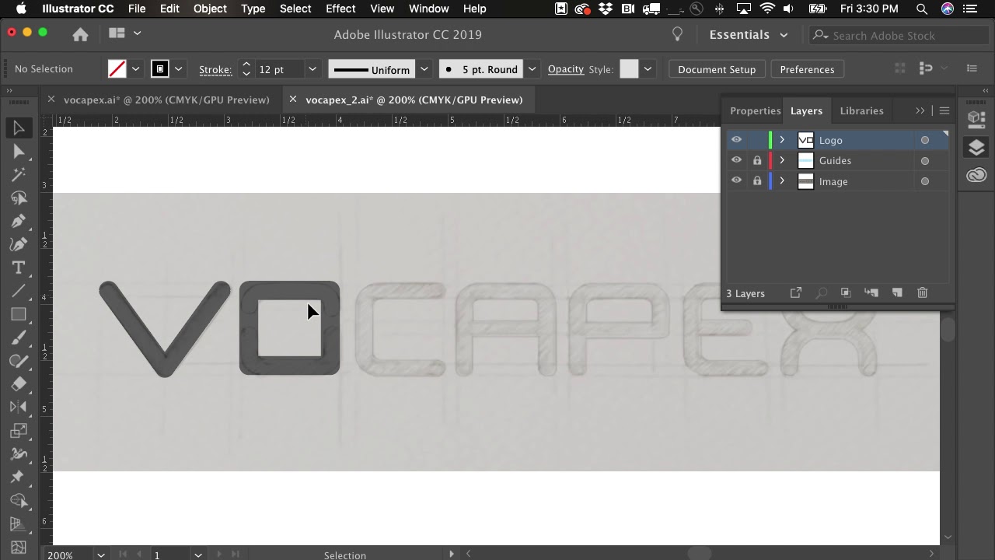Select the Puppet Warp pin tool
The image size is (995, 560).
(x=19, y=477)
